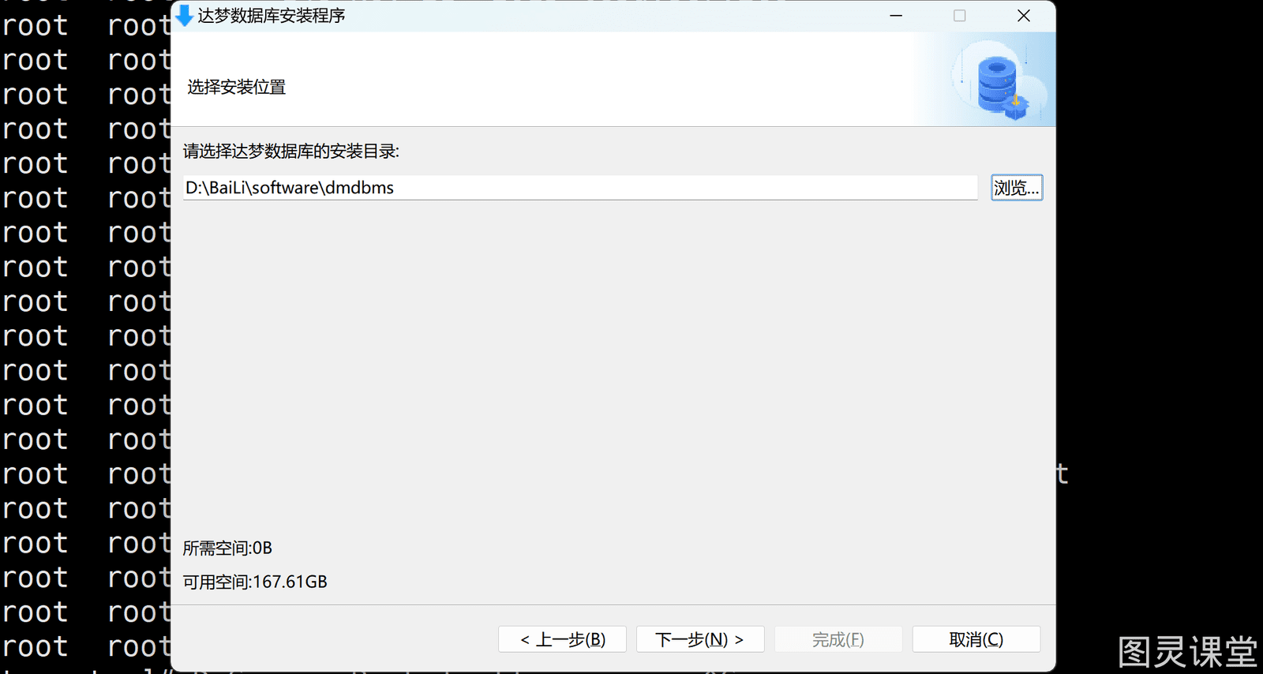This screenshot has width=1263, height=674.
Task: Click the Browse (浏览...) button
Action: click(x=1017, y=188)
